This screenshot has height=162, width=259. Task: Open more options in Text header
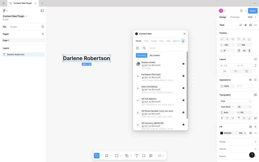[255, 25]
